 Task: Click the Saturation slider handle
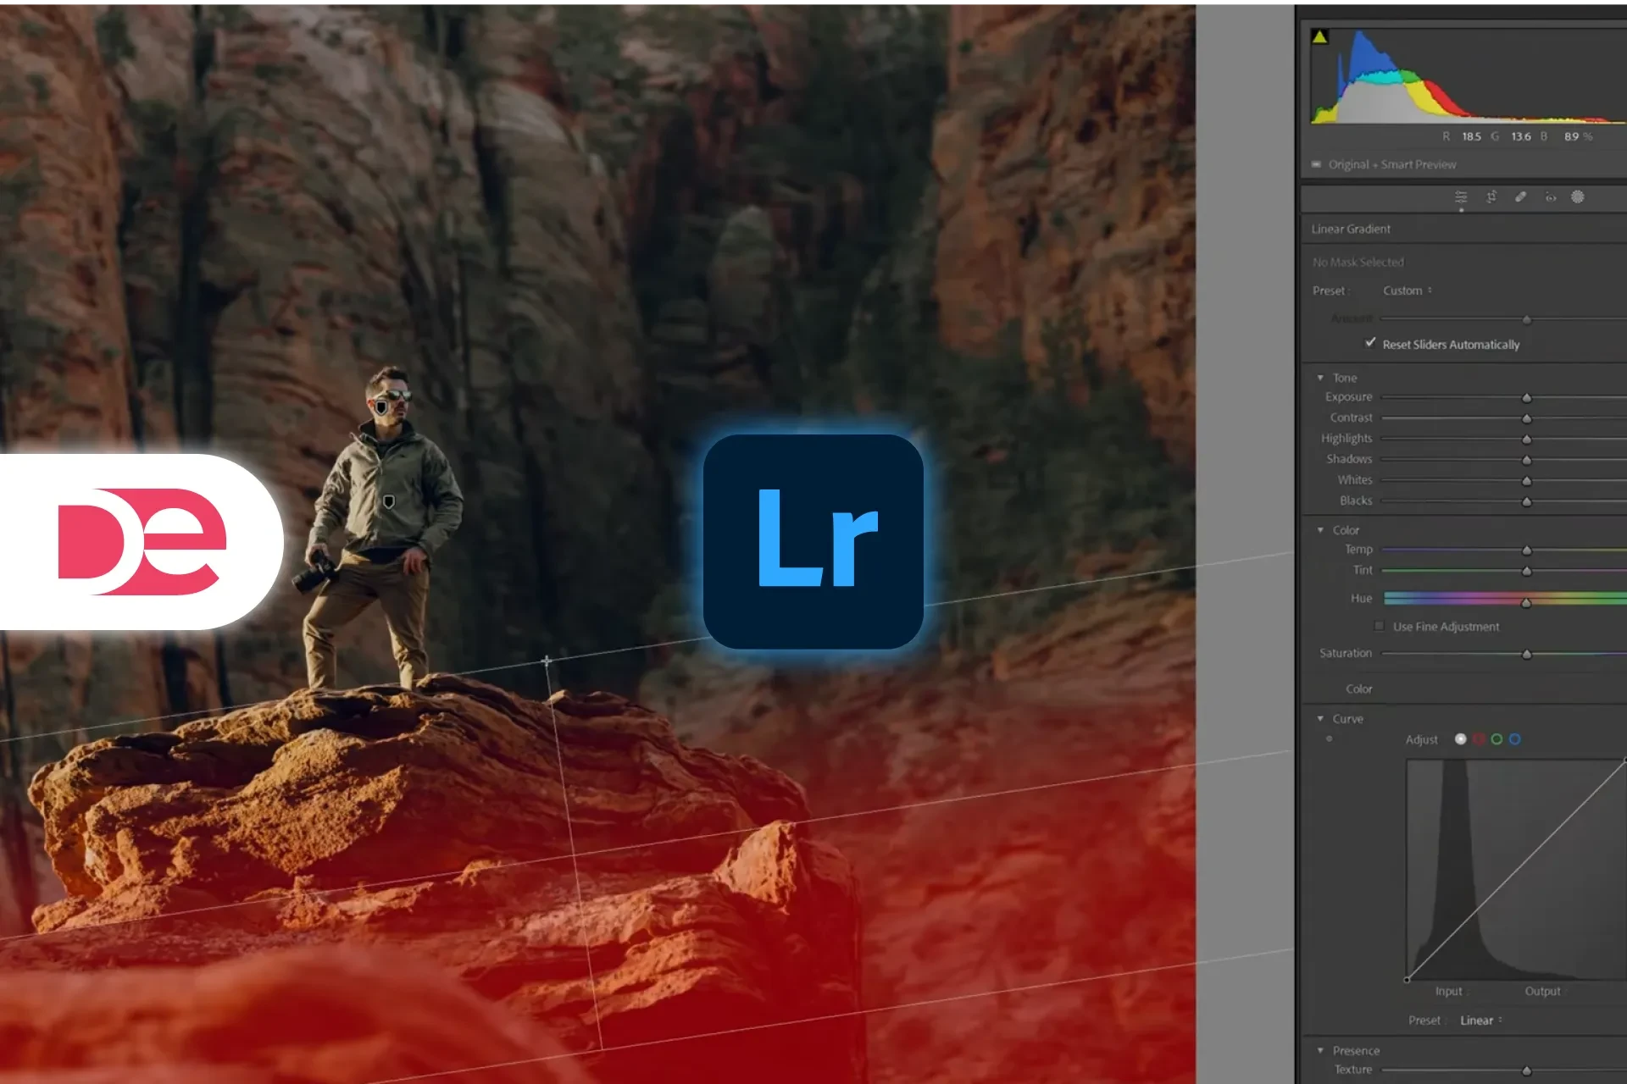click(x=1527, y=655)
